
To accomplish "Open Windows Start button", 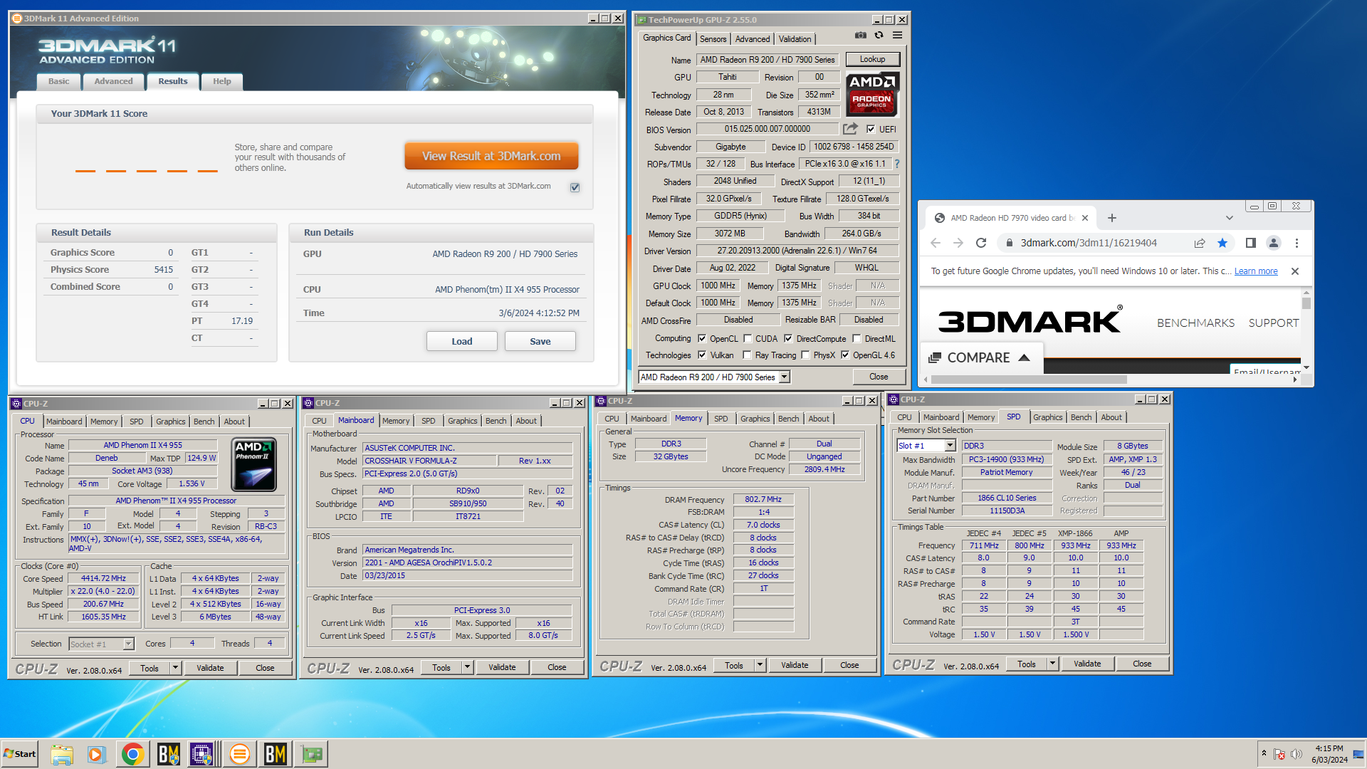I will 20,754.
